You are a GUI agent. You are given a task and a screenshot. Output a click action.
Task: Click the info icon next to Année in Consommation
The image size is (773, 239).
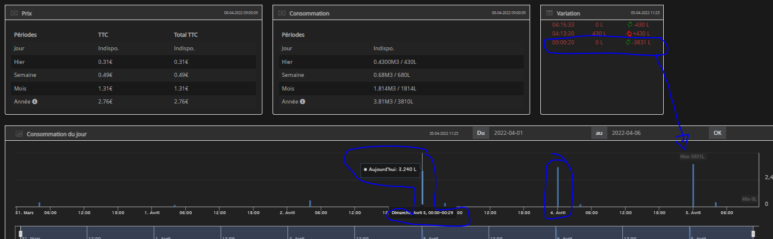point(302,102)
